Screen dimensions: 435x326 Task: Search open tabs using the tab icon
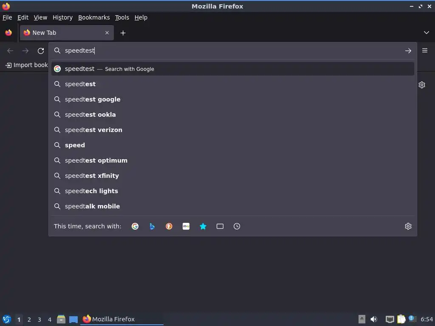tap(220, 226)
